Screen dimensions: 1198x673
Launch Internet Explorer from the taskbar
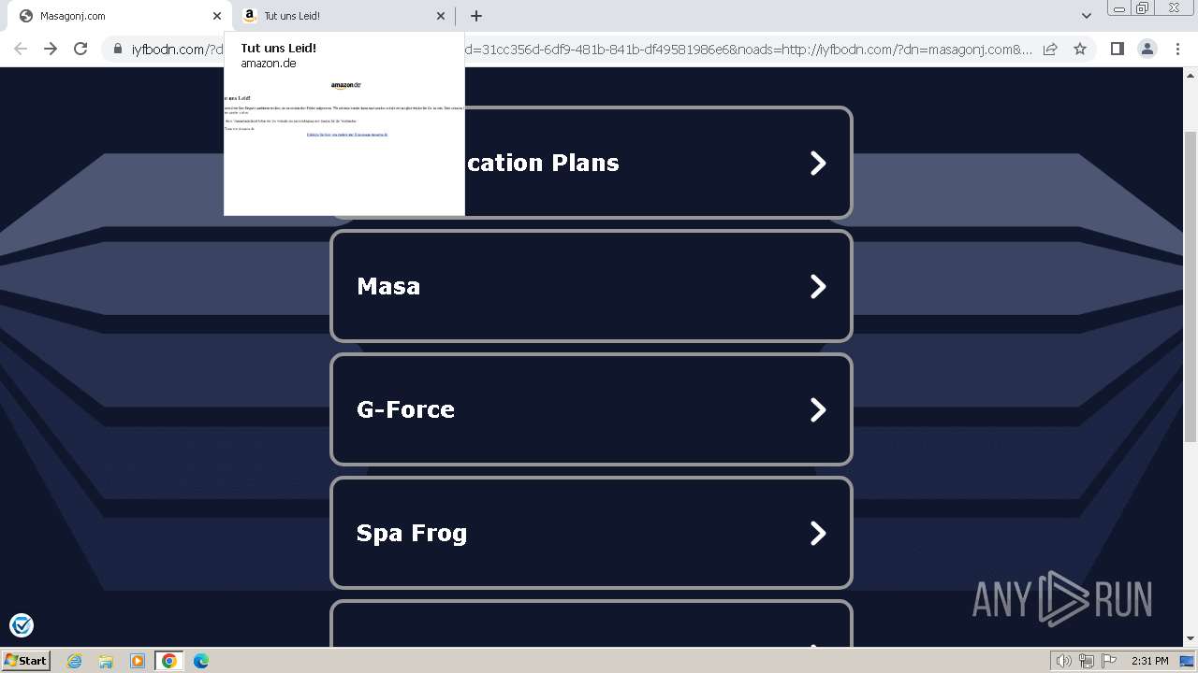point(74,661)
